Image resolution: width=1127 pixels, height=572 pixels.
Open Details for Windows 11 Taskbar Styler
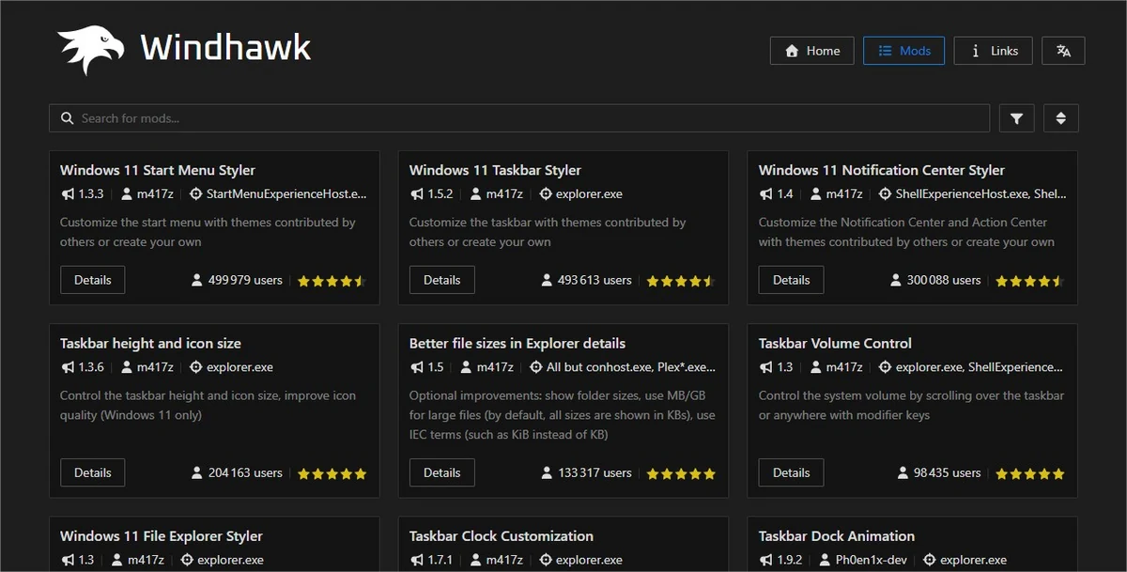click(441, 280)
